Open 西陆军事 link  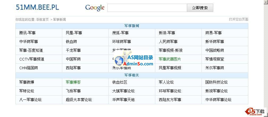click(73, 68)
